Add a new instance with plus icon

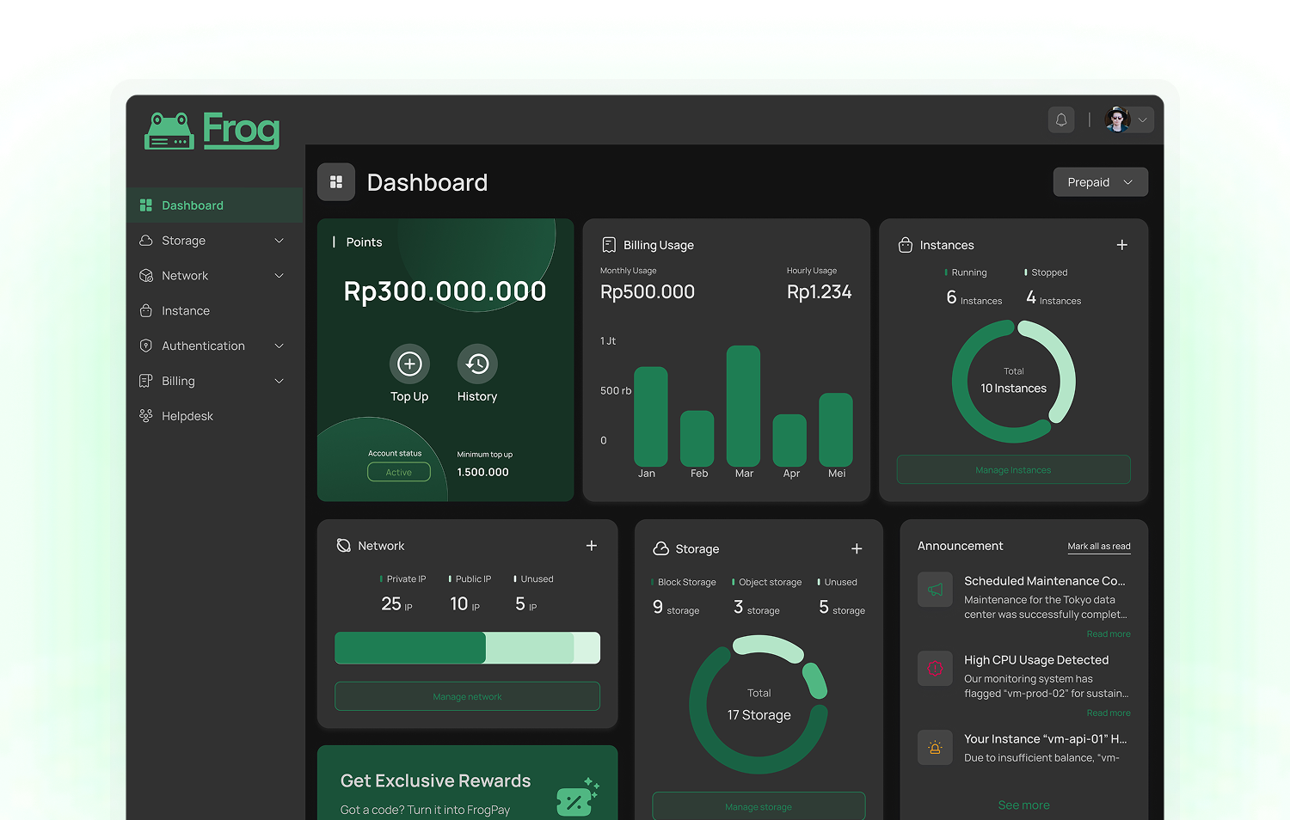1121,245
